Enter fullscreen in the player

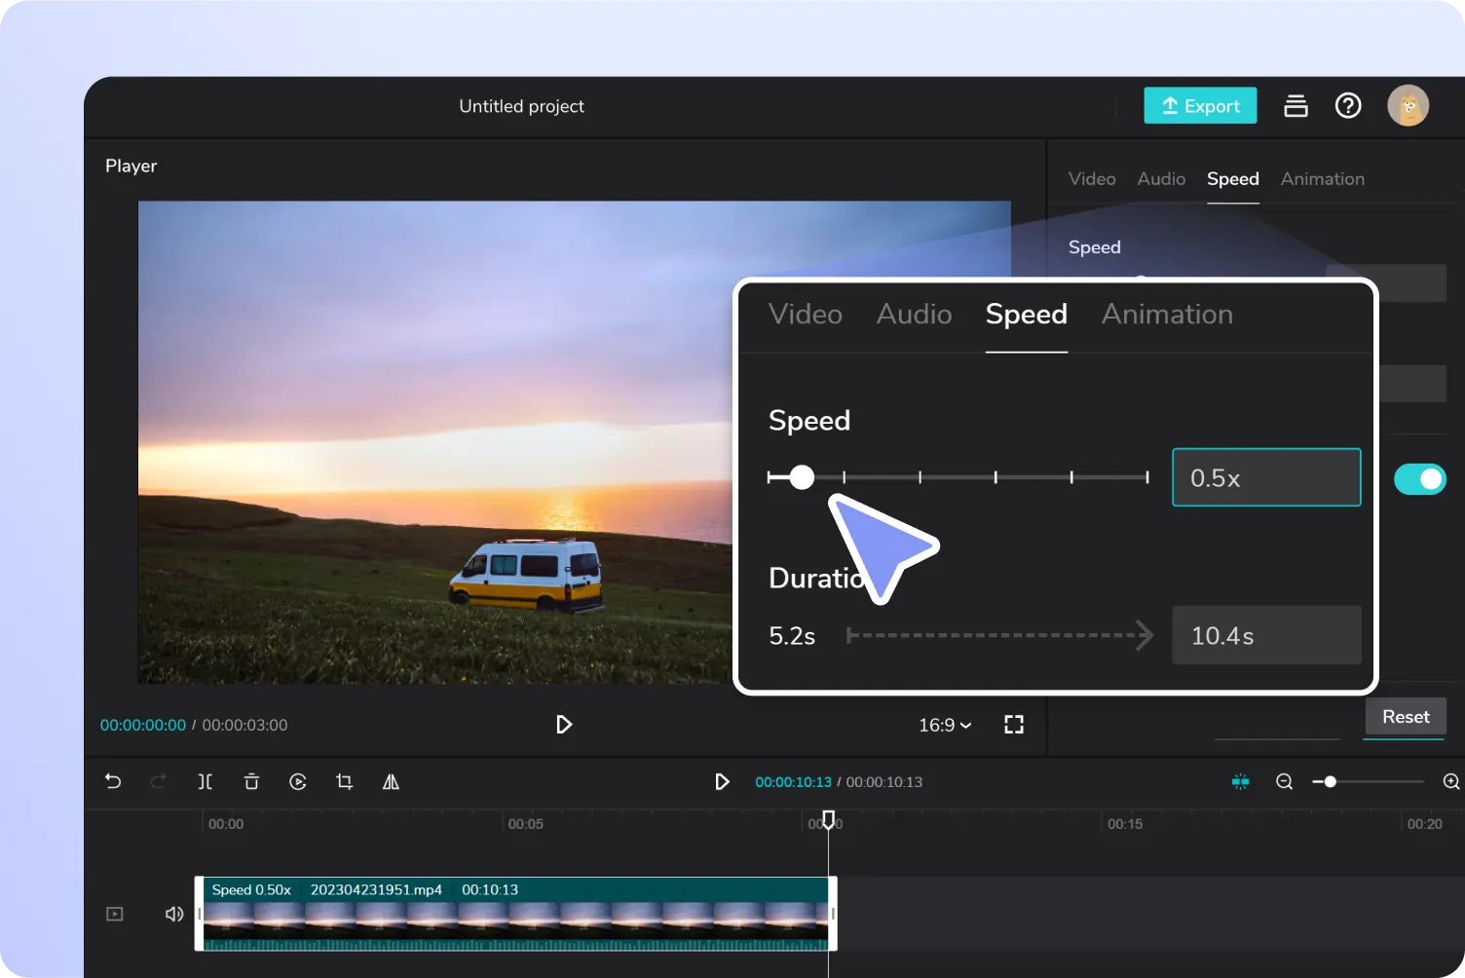tap(1014, 725)
